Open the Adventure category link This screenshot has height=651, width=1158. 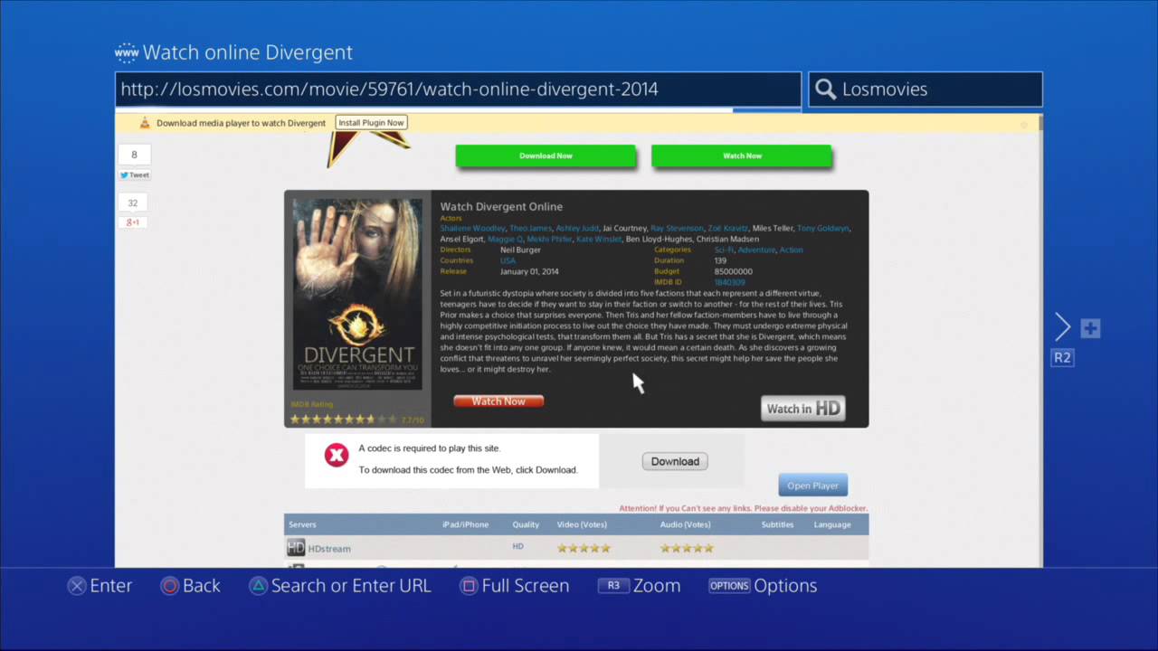click(x=756, y=250)
